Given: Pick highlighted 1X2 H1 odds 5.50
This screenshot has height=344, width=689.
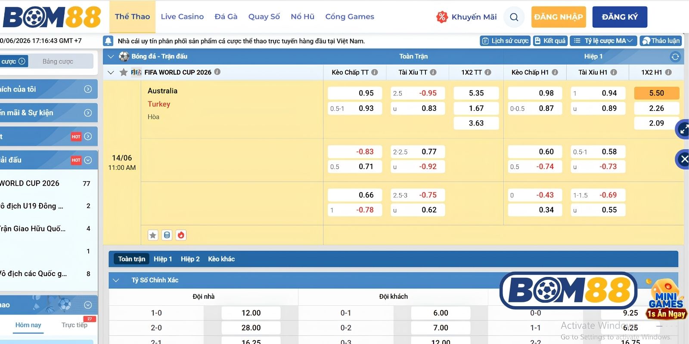Looking at the screenshot, I should 656,93.
